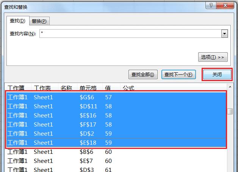Click the 查找下一个(F) button

click(x=178, y=75)
